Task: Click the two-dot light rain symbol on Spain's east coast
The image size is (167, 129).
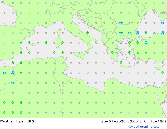Action: 21,43
